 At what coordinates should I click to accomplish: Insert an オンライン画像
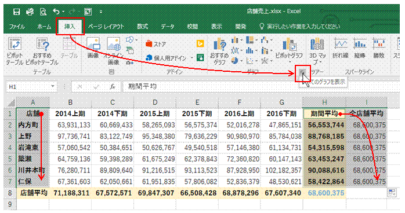point(114,51)
